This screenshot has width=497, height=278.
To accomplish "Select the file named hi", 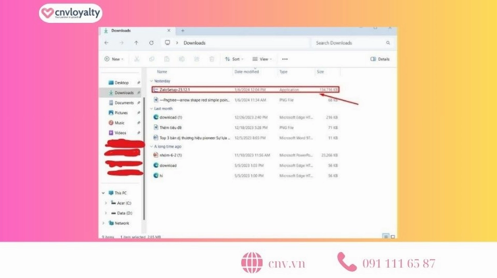I will [x=245, y=176].
